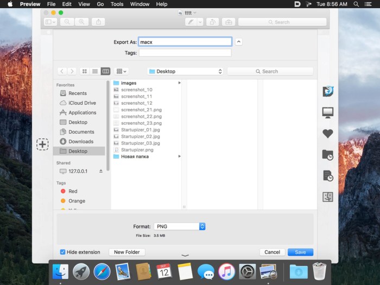The height and width of the screenshot is (285, 380).
Task: Open the Desktop location dropdown
Action: click(185, 71)
